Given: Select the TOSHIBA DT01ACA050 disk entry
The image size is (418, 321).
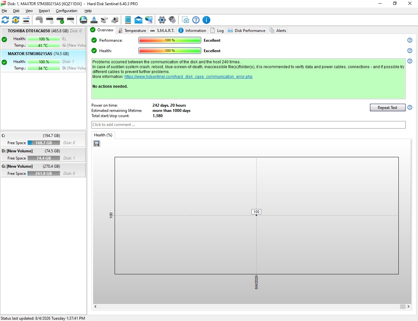Looking at the screenshot, I should click(43, 38).
